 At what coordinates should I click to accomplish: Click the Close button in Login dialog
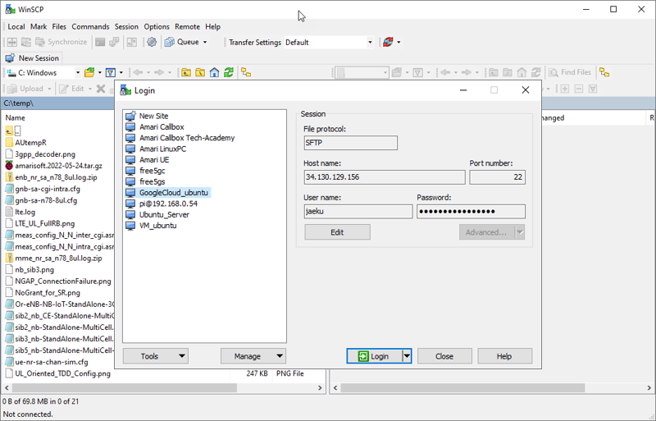[x=444, y=356]
